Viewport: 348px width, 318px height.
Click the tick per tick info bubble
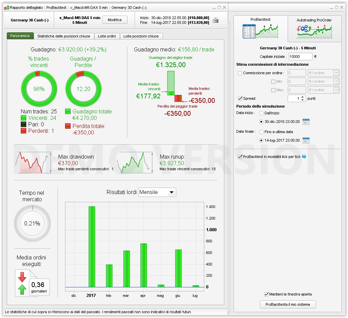coord(304,157)
